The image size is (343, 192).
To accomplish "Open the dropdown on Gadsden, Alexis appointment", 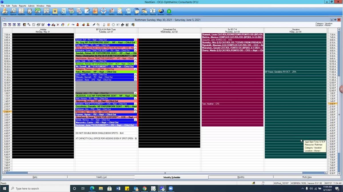I will (x=135, y=80).
